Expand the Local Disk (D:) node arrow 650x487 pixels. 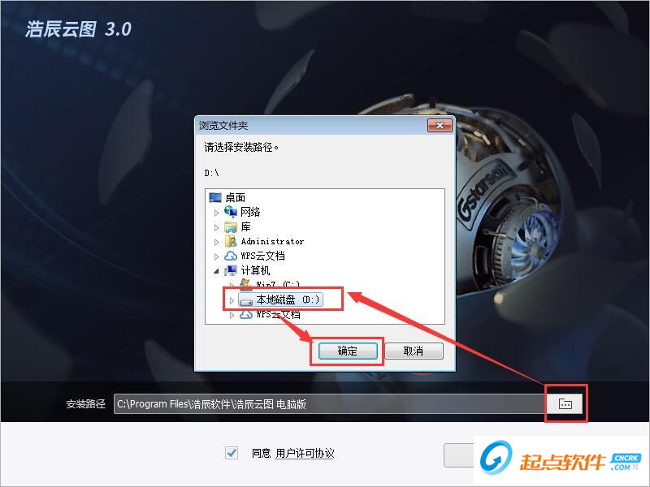(232, 300)
